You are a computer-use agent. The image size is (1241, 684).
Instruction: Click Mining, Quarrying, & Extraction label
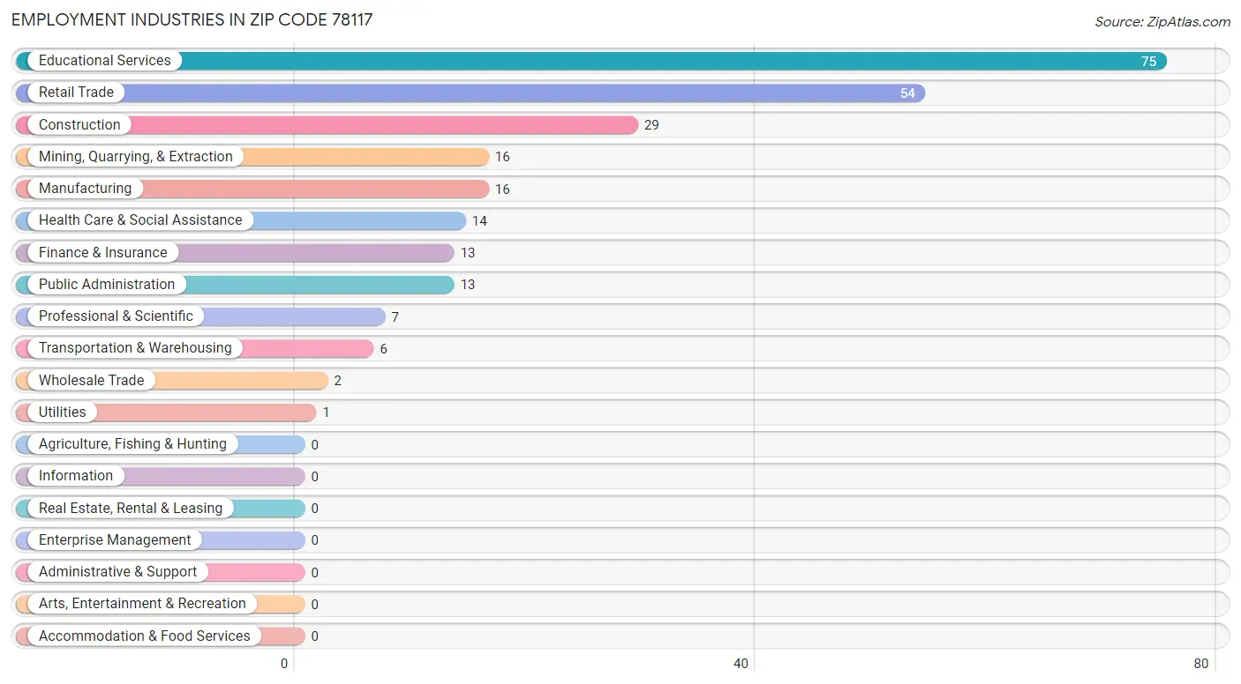pyautogui.click(x=136, y=157)
